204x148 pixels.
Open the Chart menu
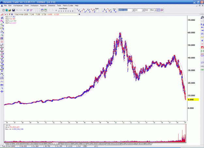coord(26,6)
